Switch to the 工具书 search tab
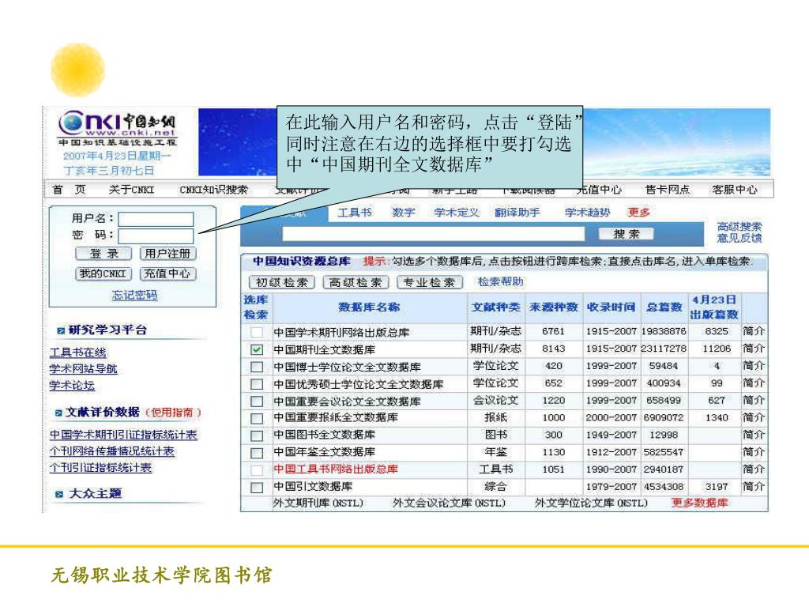The width and height of the screenshot is (809, 607). [355, 212]
